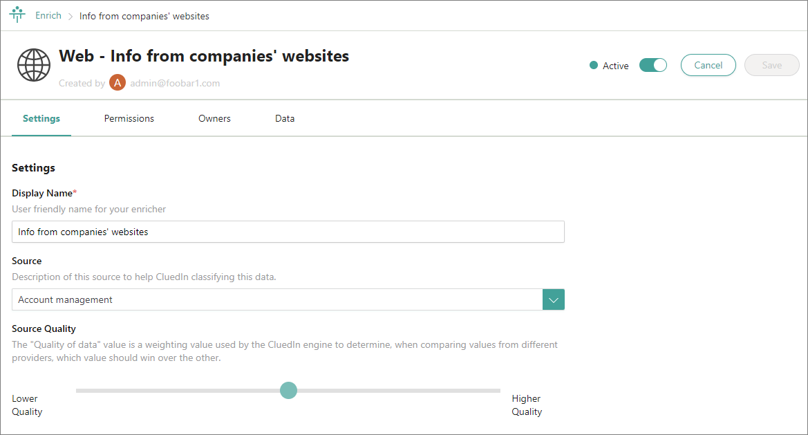Click the green Active status dot
The width and height of the screenshot is (808, 435).
point(593,66)
